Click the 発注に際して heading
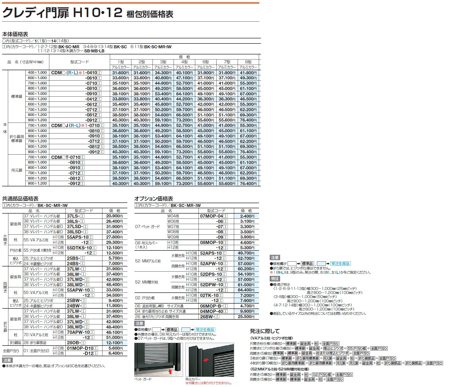455x387 pixels. [265, 331]
